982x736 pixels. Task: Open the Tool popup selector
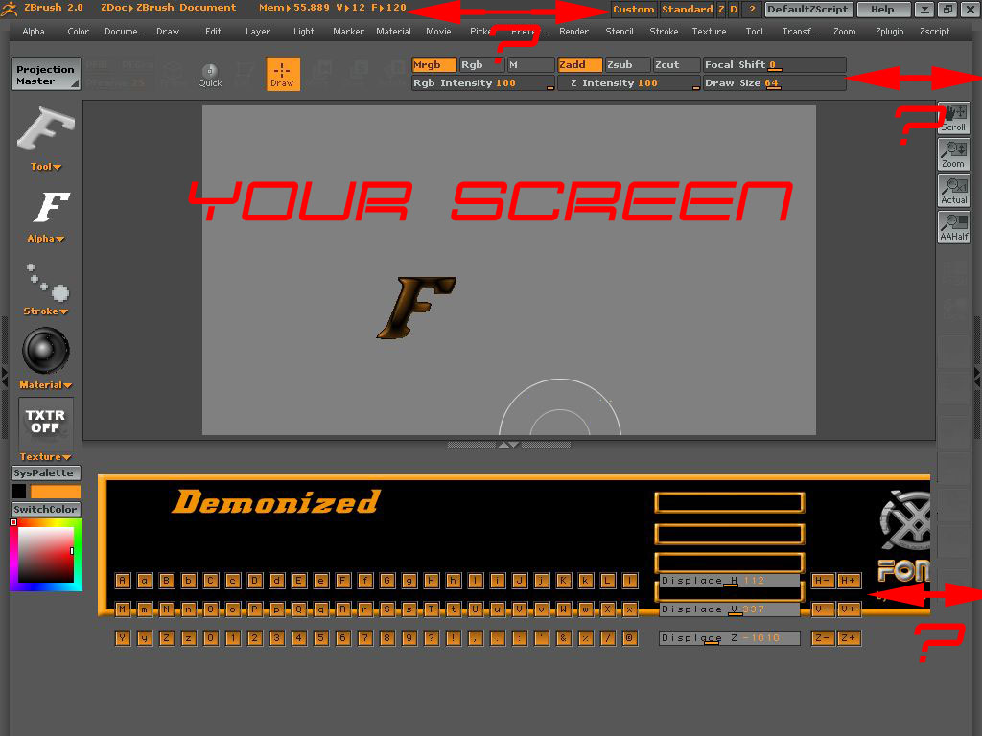[44, 166]
